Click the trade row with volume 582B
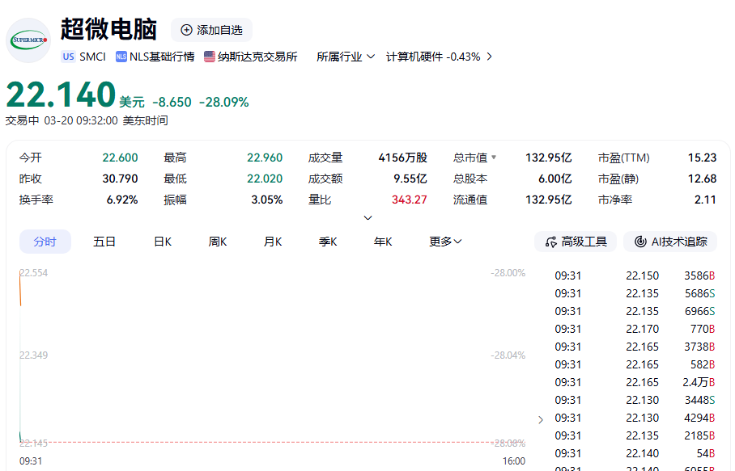The height and width of the screenshot is (471, 735). [635, 364]
